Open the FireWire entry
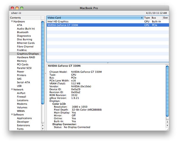Image resolution: width=178 pixels, height=143 pixels. pyautogui.click(x=22, y=50)
